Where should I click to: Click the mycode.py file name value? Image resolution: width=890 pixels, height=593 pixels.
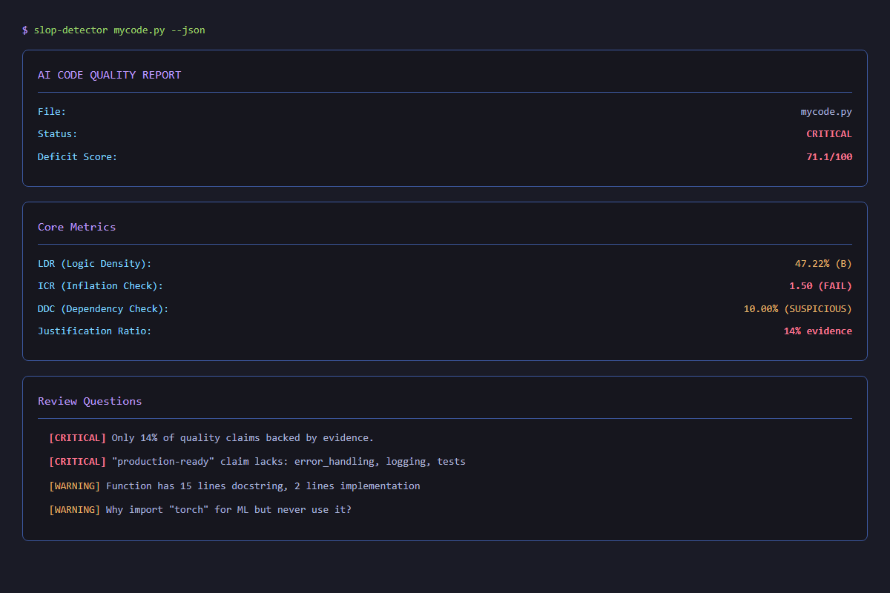click(x=826, y=111)
